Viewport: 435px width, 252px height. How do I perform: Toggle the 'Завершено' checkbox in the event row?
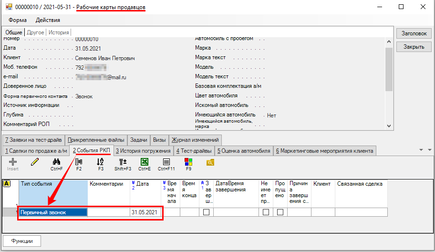point(206,212)
